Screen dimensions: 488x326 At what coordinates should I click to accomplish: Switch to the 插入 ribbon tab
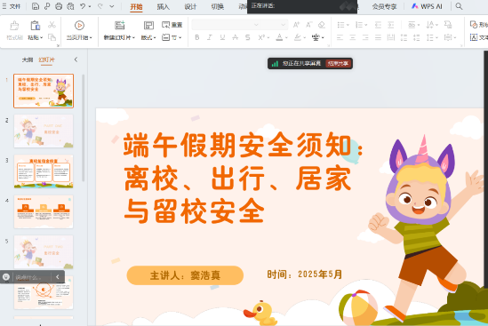coord(163,6)
